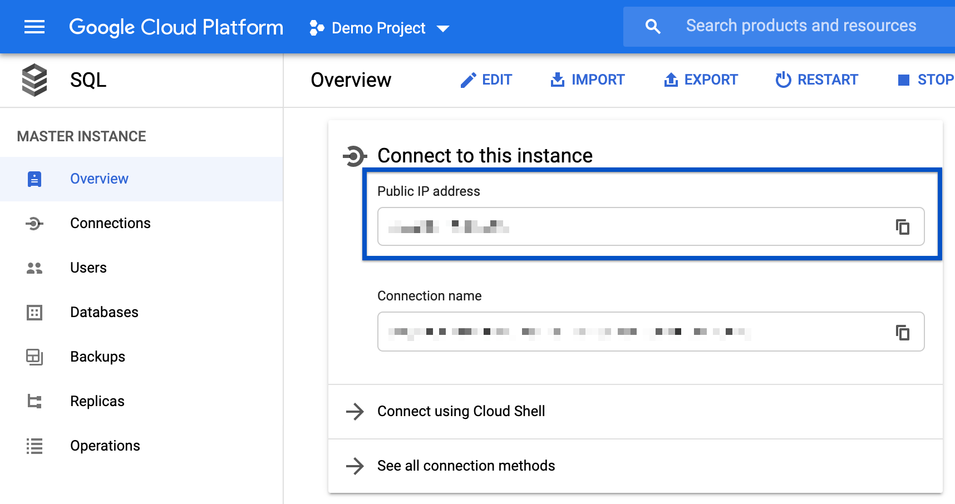The width and height of the screenshot is (955, 504).
Task: Click the Connection name value field
Action: [651, 332]
